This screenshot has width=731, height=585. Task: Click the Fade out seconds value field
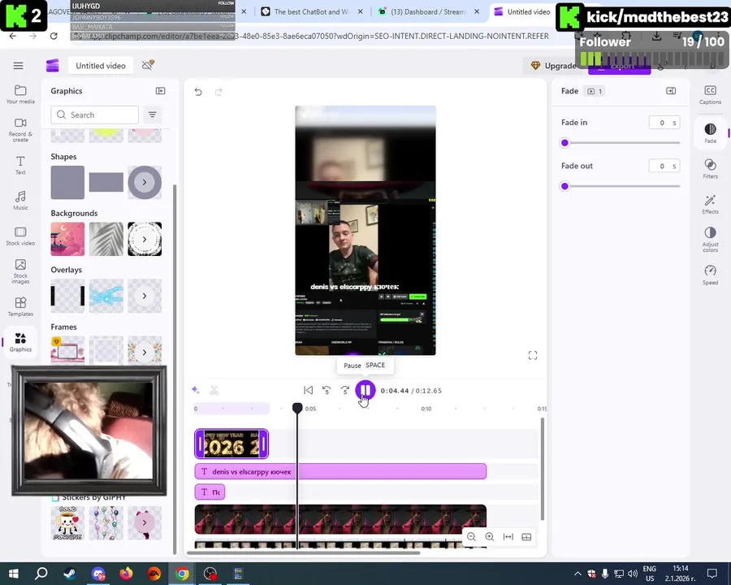point(664,166)
